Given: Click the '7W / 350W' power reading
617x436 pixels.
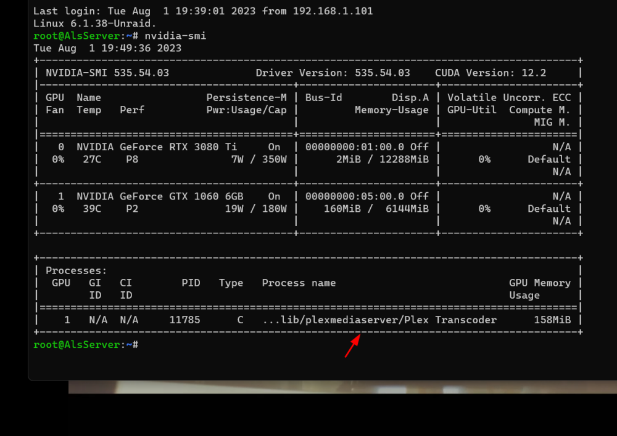Looking at the screenshot, I should [259, 159].
